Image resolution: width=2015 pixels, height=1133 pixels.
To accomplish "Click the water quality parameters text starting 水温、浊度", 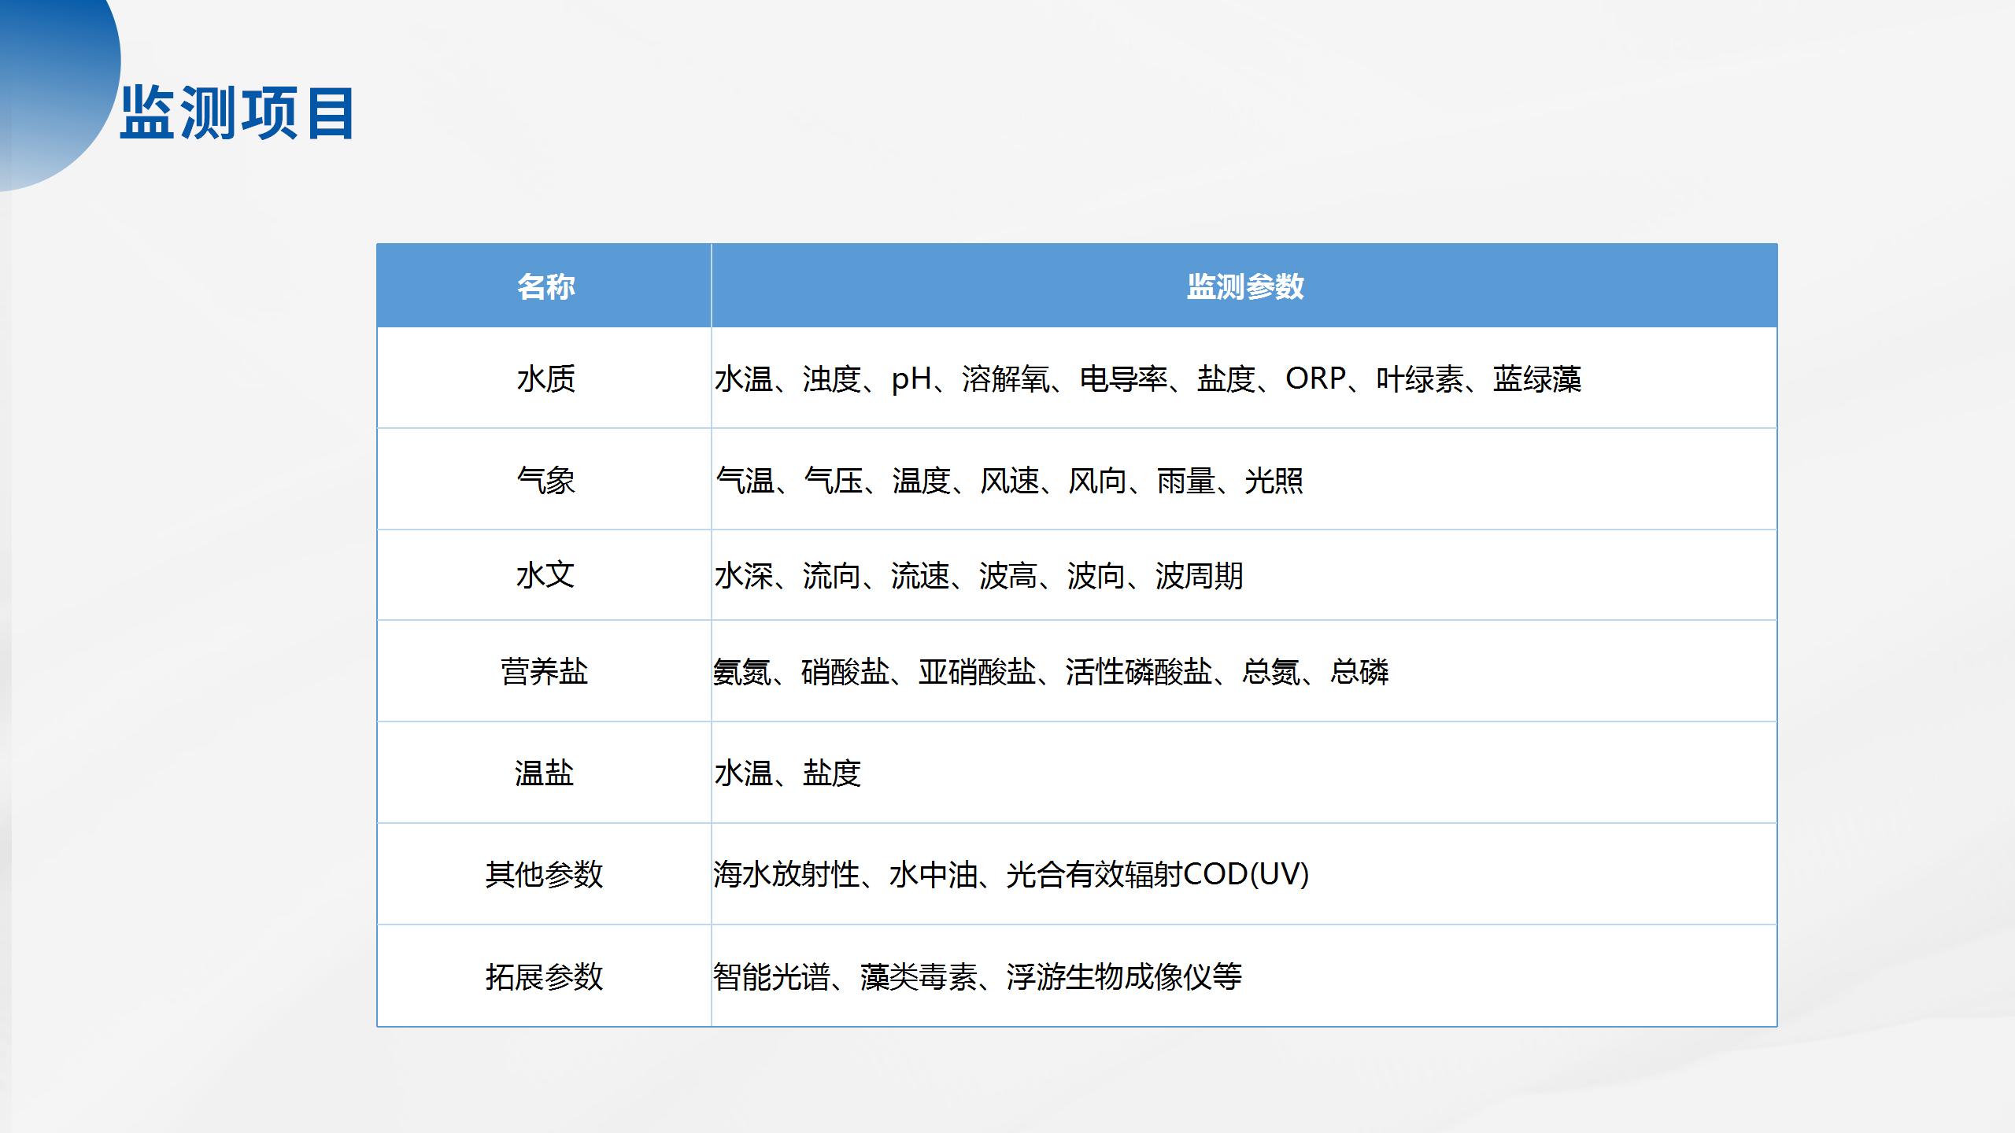I will tap(1148, 379).
